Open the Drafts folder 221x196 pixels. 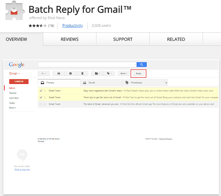click(x=12, y=103)
